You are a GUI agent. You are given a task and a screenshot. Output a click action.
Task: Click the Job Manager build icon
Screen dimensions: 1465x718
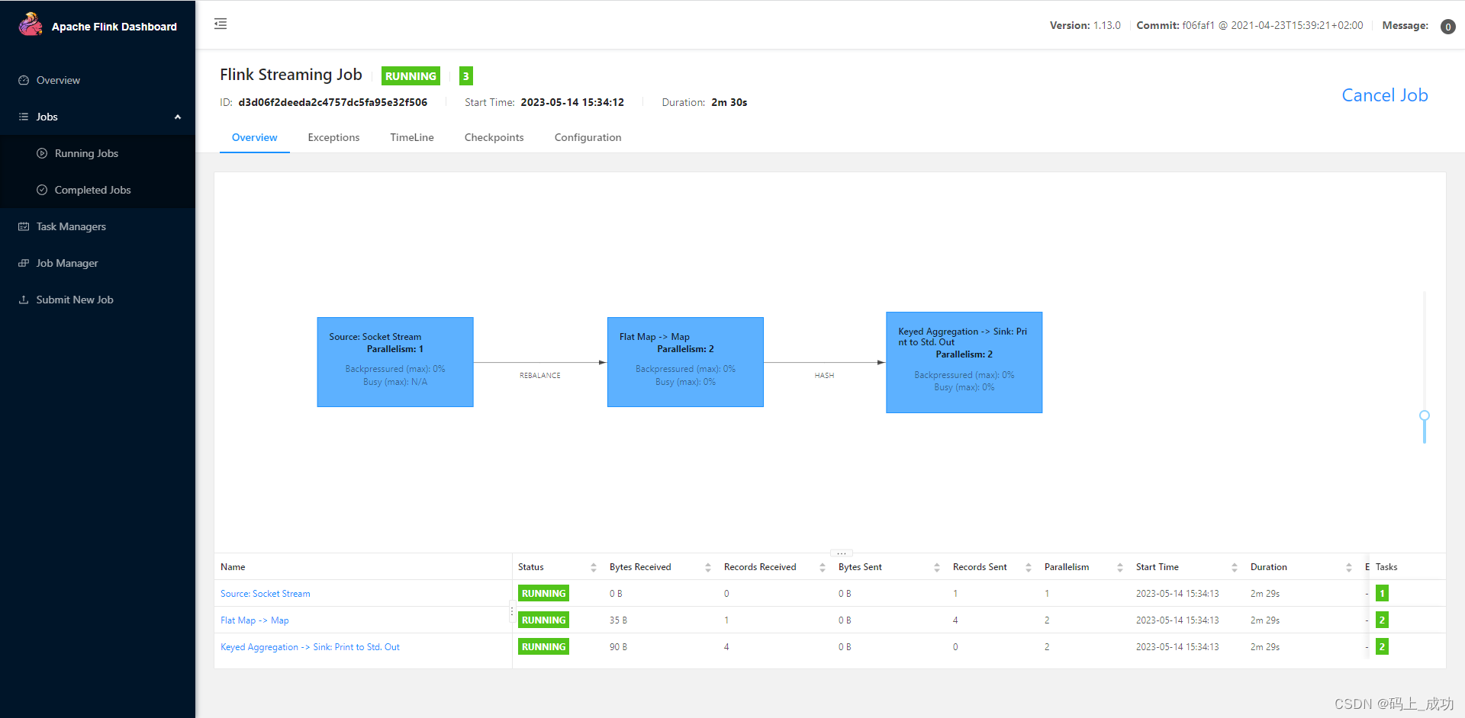point(24,263)
